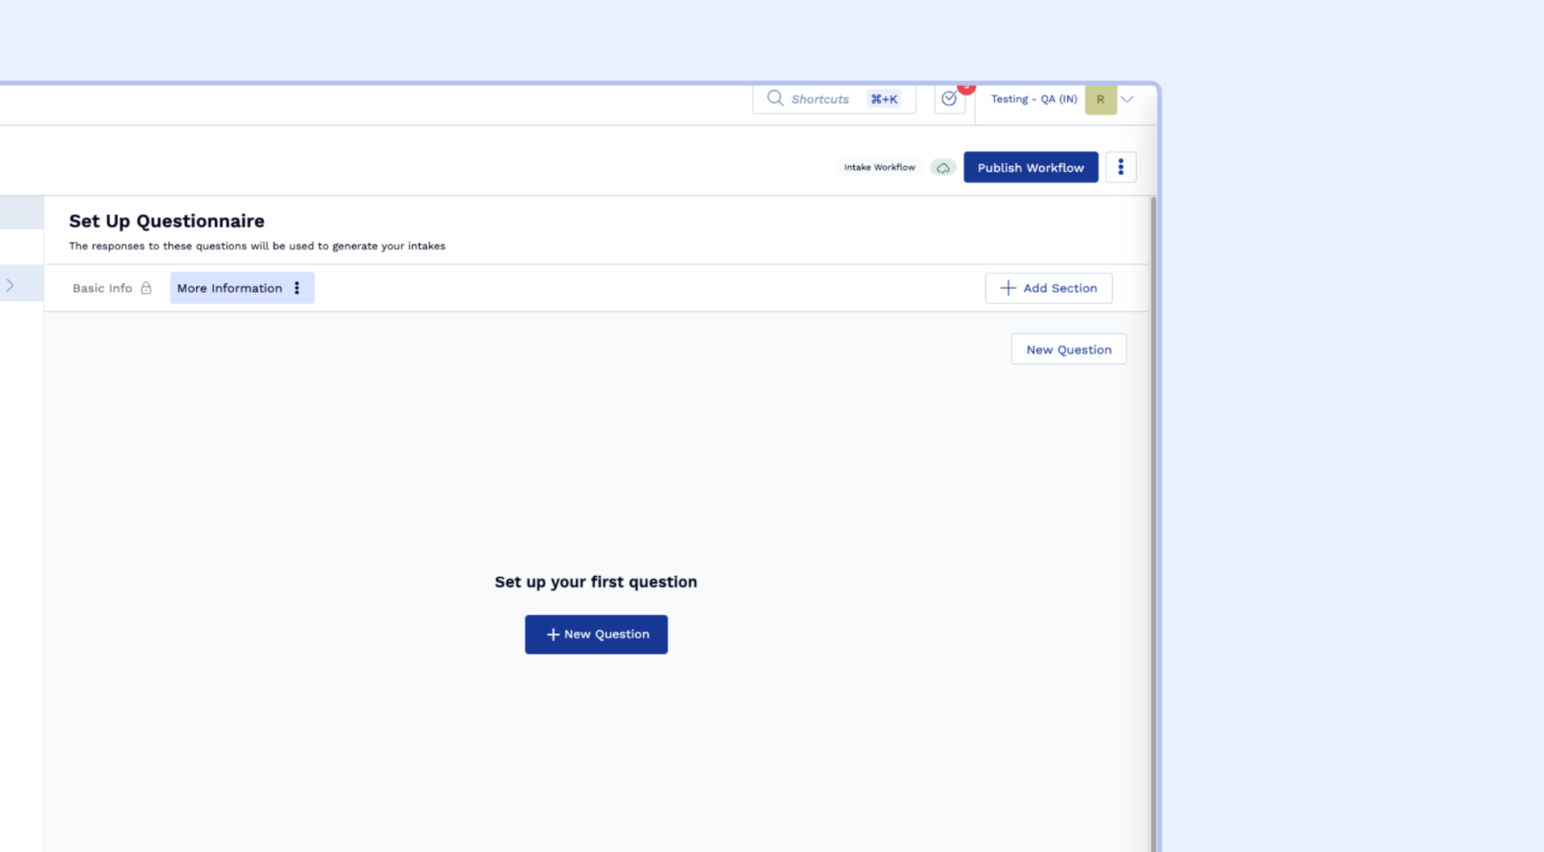Click the Add Section button
The height and width of the screenshot is (852, 1544).
[x=1058, y=288]
